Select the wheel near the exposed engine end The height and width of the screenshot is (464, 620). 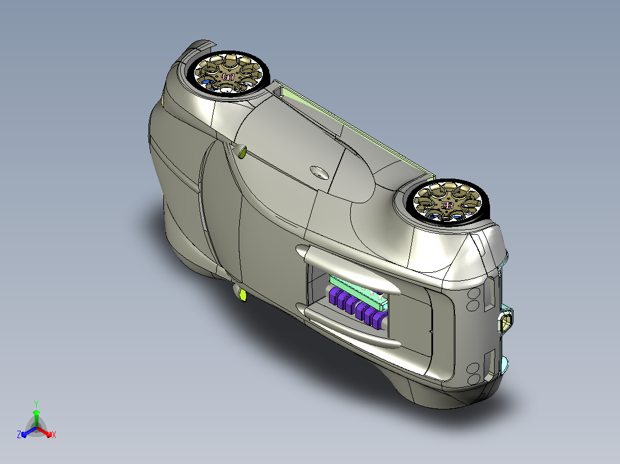tap(447, 203)
